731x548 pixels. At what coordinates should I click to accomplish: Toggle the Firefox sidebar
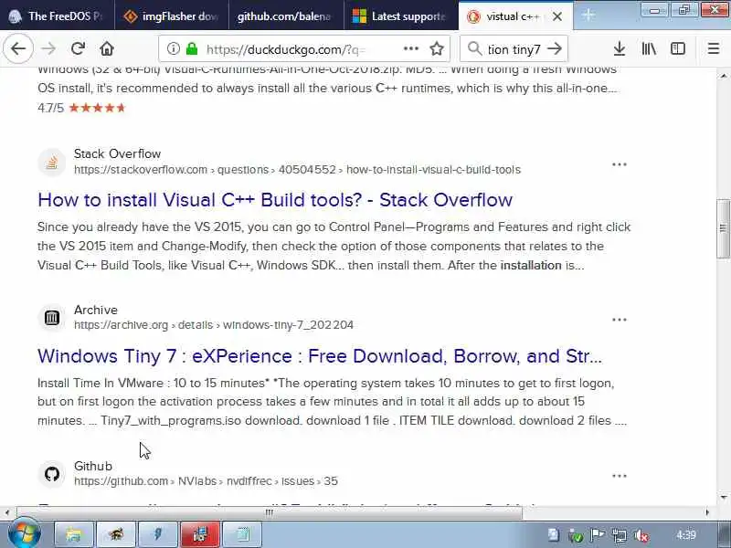(x=678, y=48)
